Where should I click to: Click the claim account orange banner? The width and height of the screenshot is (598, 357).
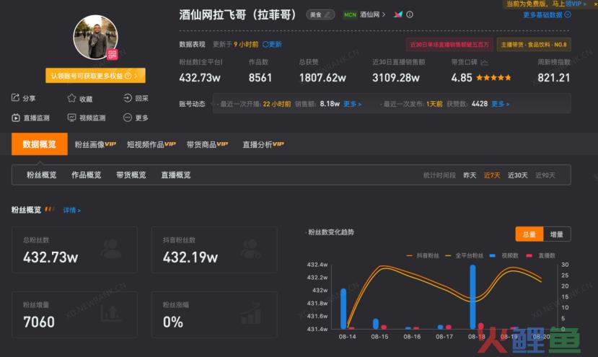95,76
